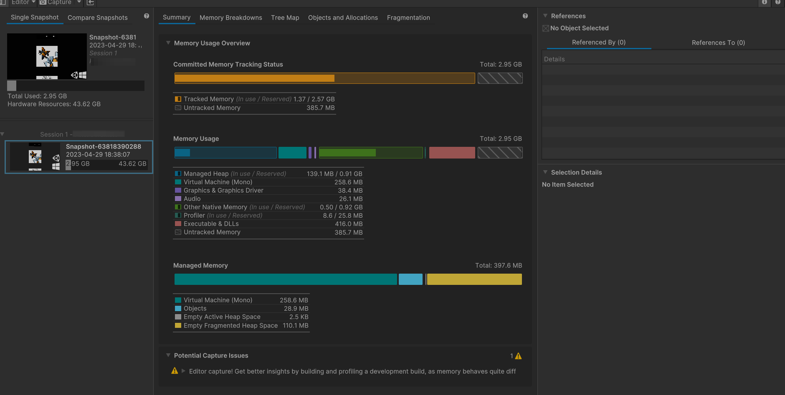
Task: Click the green Other Native Memory bar segment
Action: click(x=371, y=153)
